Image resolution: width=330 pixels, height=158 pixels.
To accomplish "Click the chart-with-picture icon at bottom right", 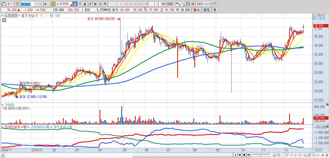I will (x=309, y=155).
